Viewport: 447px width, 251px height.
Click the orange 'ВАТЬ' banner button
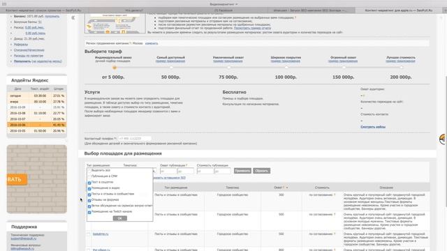point(17,180)
